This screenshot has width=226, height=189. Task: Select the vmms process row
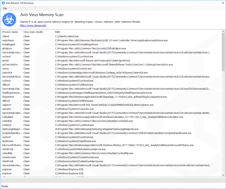pos(107,69)
